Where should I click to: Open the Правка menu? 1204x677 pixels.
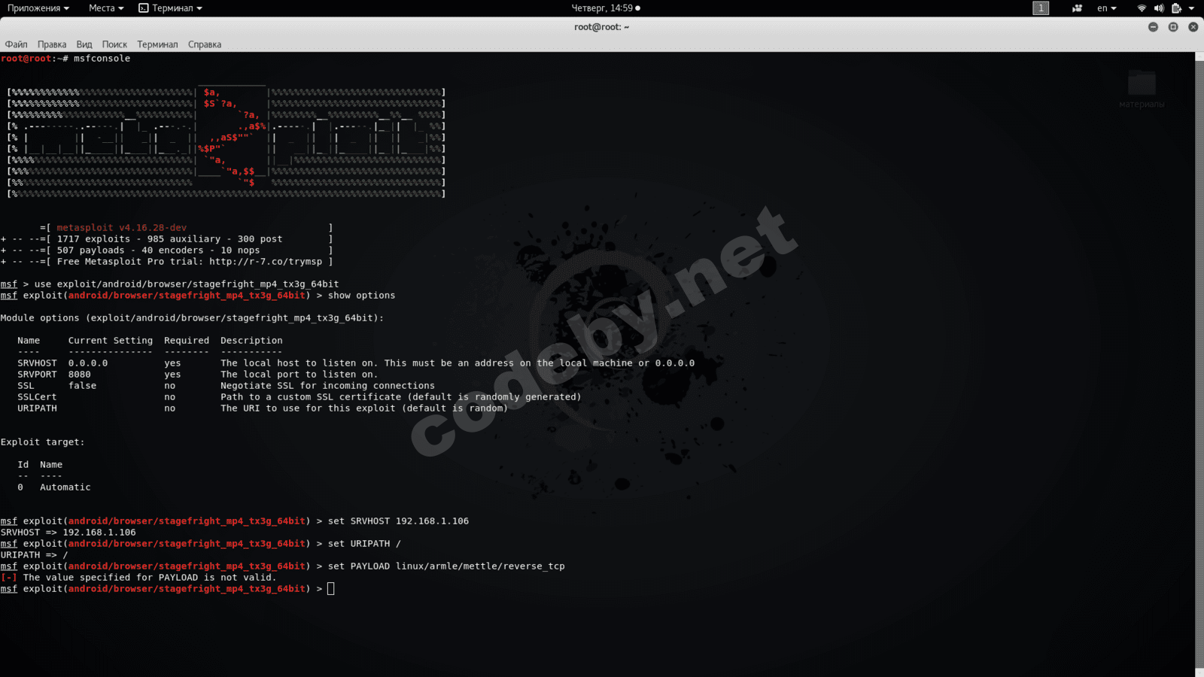pyautogui.click(x=52, y=44)
